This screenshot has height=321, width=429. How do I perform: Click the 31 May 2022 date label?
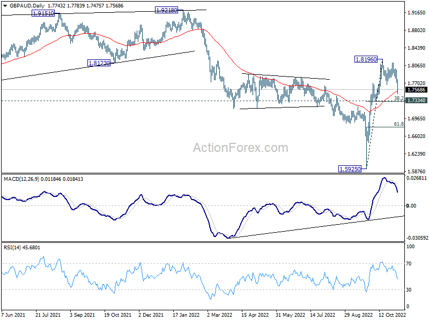pyautogui.click(x=290, y=315)
